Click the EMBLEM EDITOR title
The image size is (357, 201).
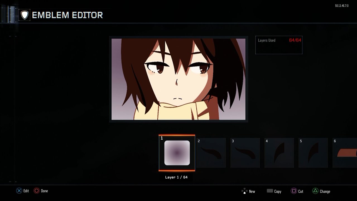[67, 15]
